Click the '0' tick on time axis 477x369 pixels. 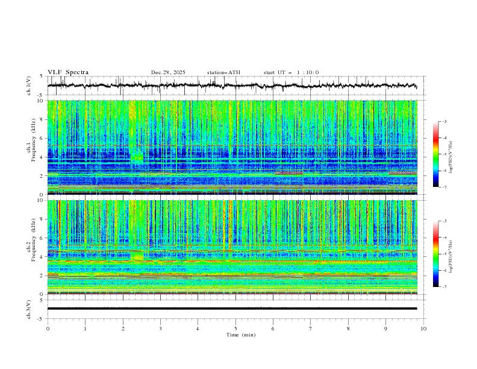point(48,329)
